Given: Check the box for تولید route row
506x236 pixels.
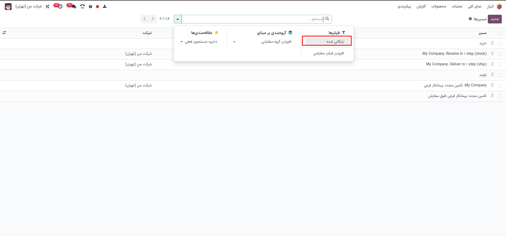Looking at the screenshot, I should point(500,75).
